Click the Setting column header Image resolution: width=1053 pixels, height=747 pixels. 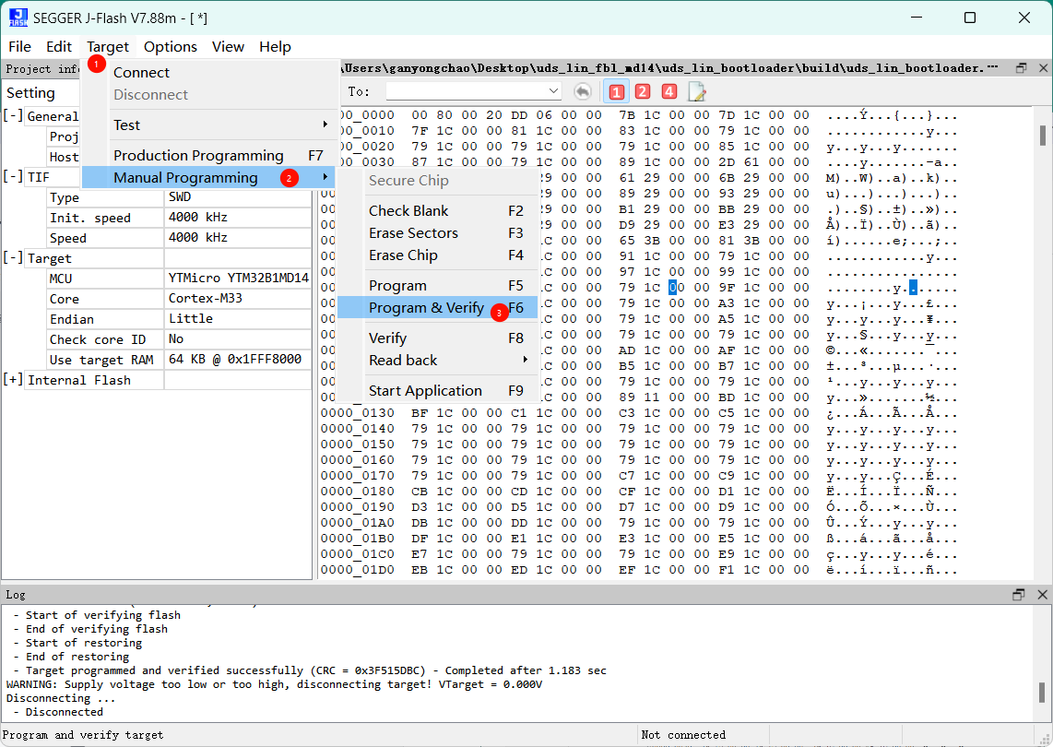(x=30, y=93)
